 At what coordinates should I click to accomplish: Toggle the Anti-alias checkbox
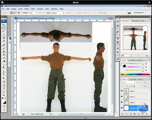tap(37, 13)
